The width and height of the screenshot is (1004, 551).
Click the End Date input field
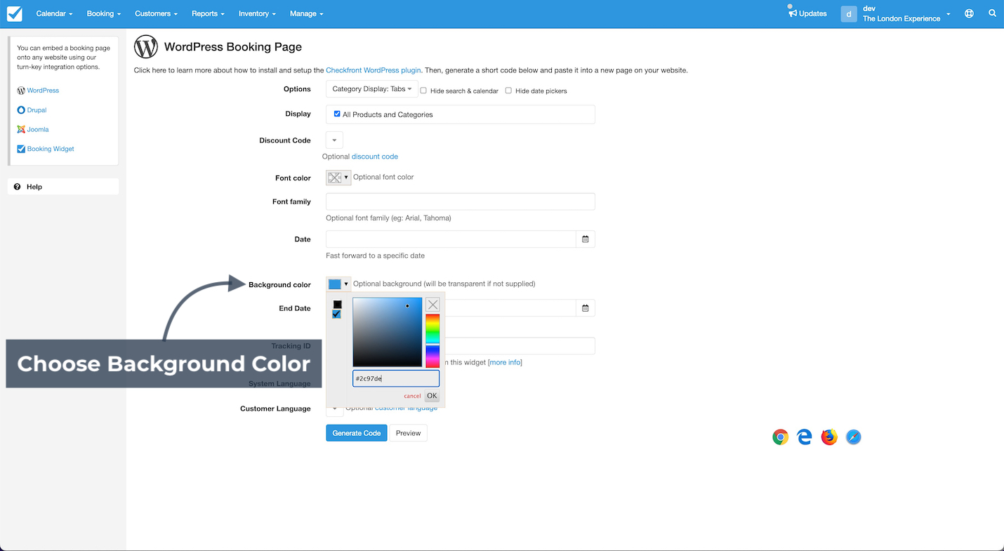[511, 308]
